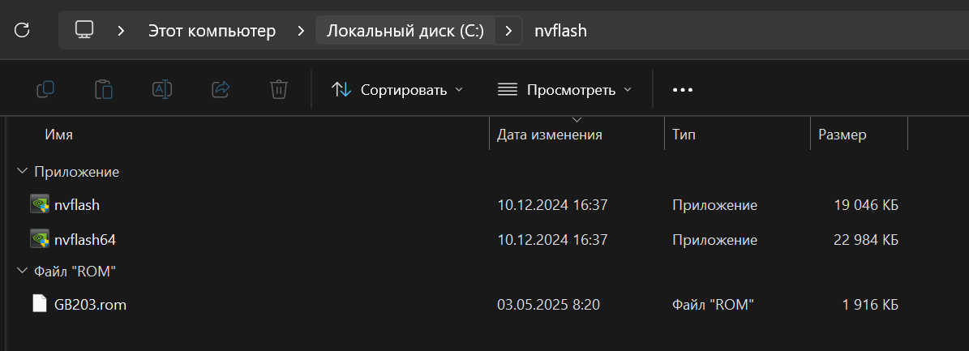This screenshot has width=969, height=351.
Task: Click the Paste clipboard icon
Action: [104, 89]
